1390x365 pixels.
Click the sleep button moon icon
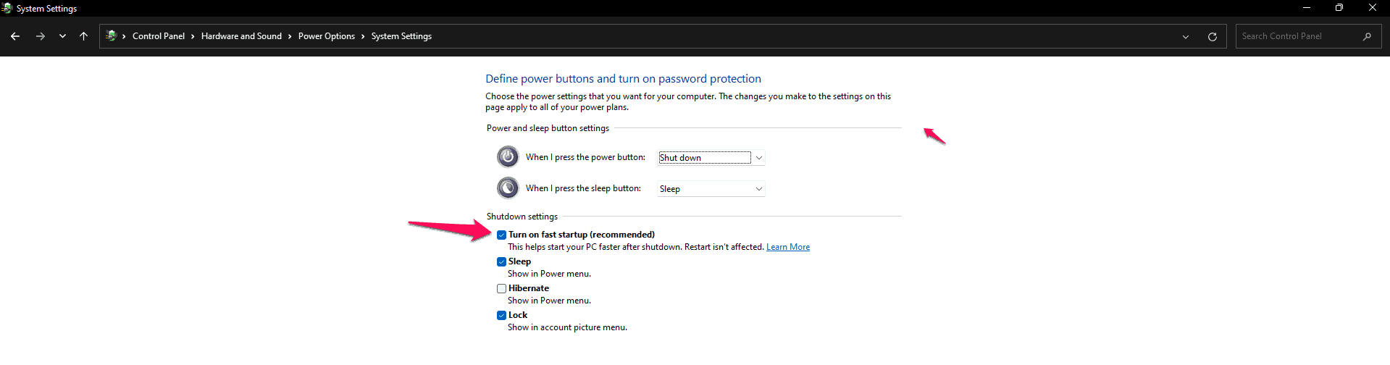click(508, 188)
